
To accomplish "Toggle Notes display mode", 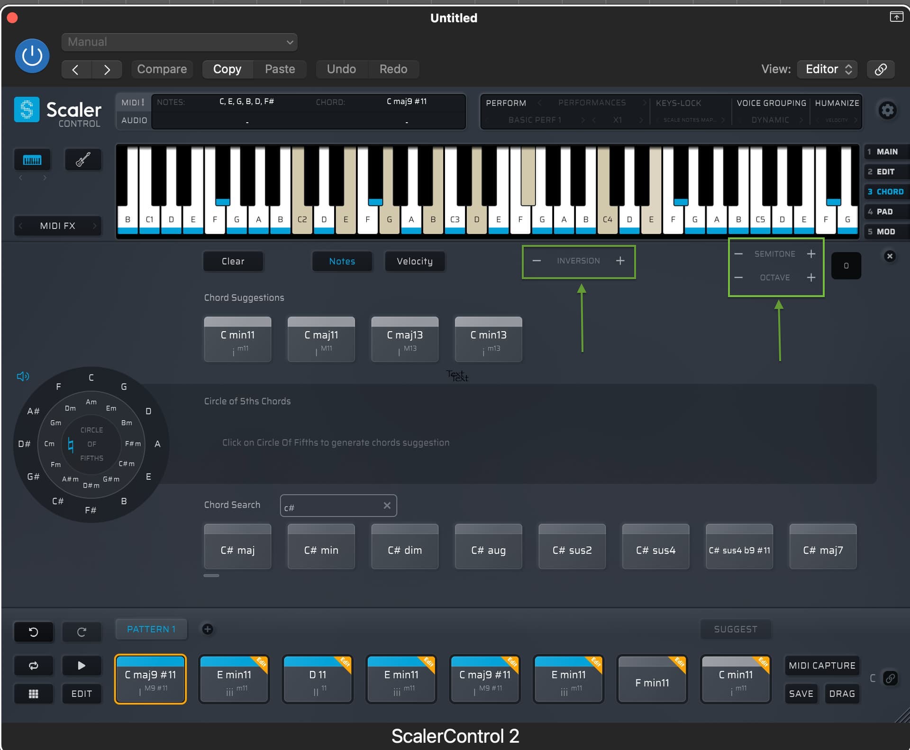I will click(342, 261).
